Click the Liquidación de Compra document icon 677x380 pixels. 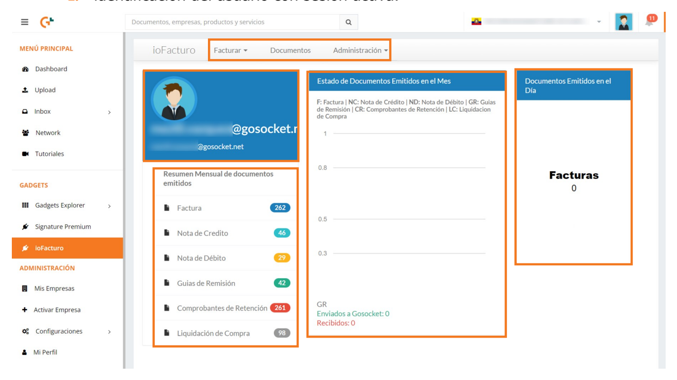tap(167, 333)
